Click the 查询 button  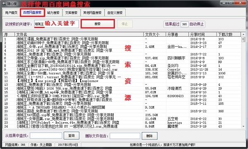pos(72,136)
